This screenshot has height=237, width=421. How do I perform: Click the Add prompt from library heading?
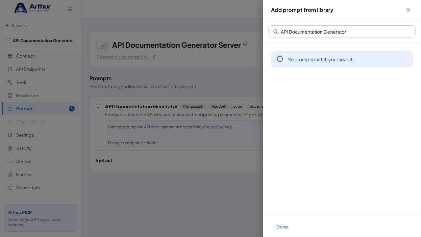[302, 10]
